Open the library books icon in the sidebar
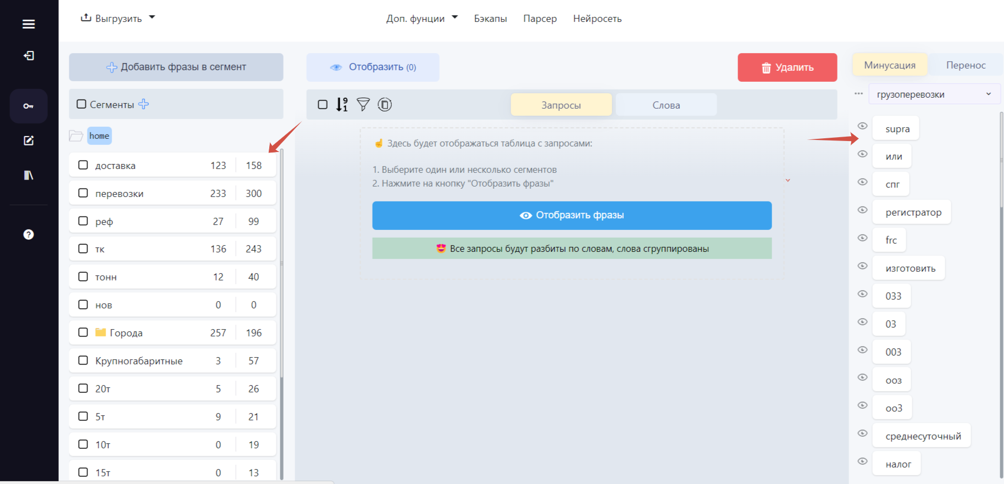This screenshot has height=484, width=1004. [x=29, y=175]
